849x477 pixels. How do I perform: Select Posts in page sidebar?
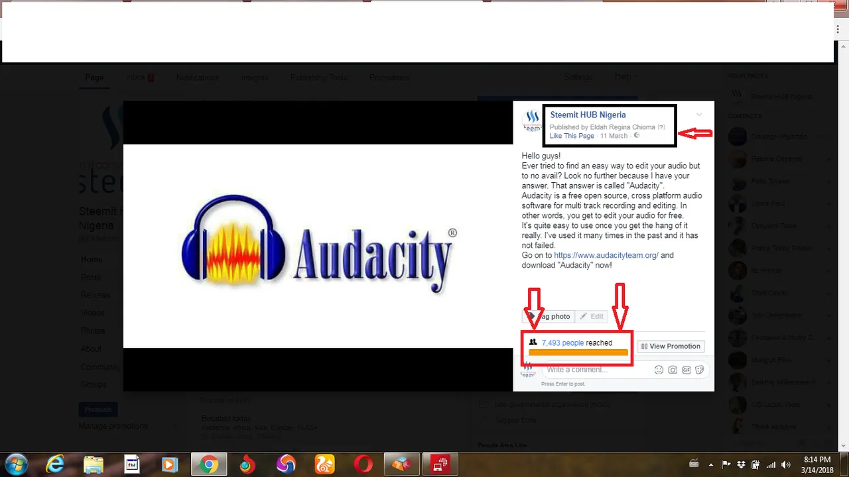point(91,278)
